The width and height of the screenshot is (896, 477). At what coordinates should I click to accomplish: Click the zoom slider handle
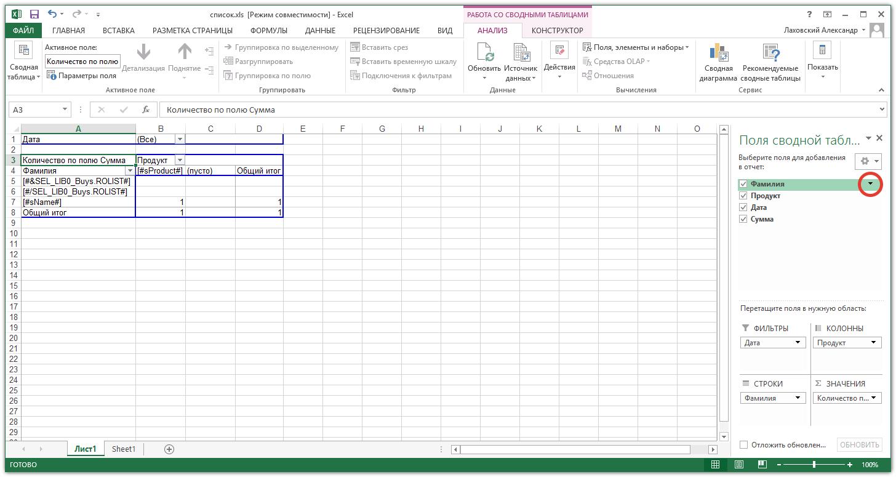814,465
